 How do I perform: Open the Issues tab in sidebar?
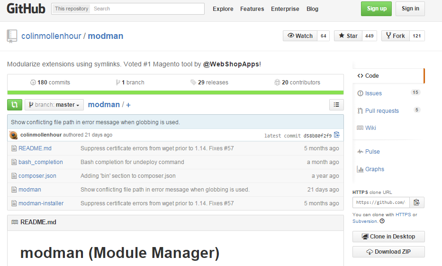tap(373, 93)
